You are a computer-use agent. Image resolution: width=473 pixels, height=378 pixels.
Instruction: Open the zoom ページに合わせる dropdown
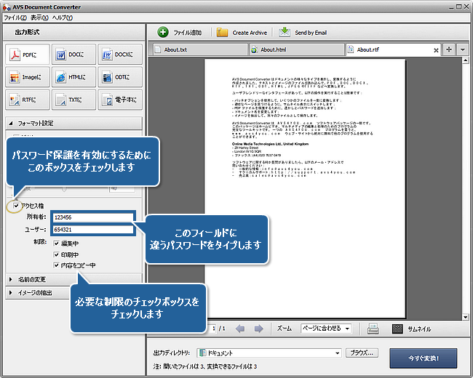click(326, 329)
